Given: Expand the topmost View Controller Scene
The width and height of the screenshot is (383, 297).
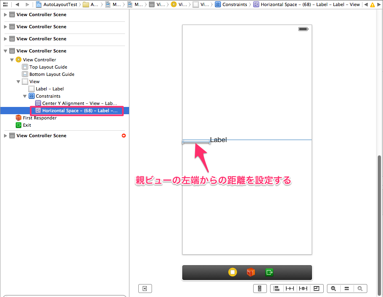Looking at the screenshot, I should coord(5,14).
